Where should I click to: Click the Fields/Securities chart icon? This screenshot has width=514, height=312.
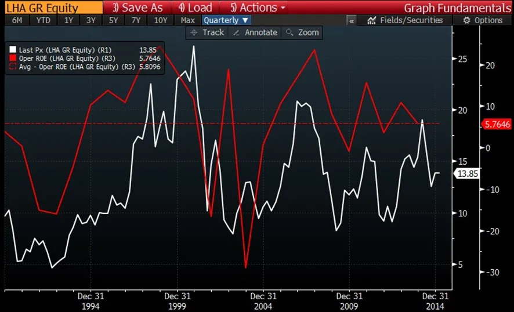click(x=372, y=20)
